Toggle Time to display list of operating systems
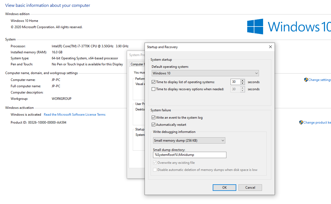 click(154, 82)
